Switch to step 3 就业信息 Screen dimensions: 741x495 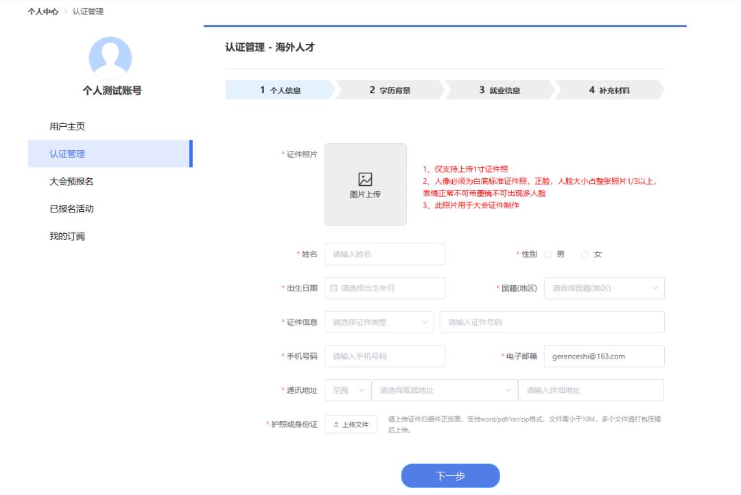pyautogui.click(x=499, y=90)
